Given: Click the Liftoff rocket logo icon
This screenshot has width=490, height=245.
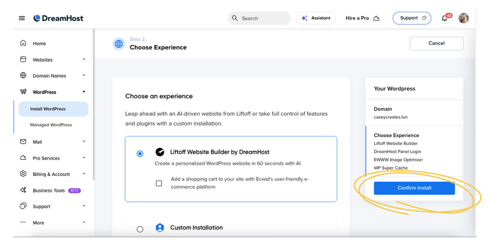Looking at the screenshot, I should click(x=160, y=152).
